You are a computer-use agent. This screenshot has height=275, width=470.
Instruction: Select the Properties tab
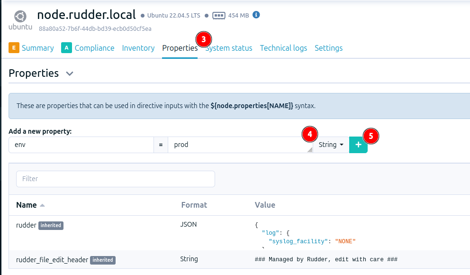coord(180,48)
